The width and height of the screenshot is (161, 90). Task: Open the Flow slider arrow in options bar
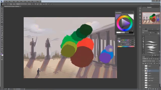(46, 4)
